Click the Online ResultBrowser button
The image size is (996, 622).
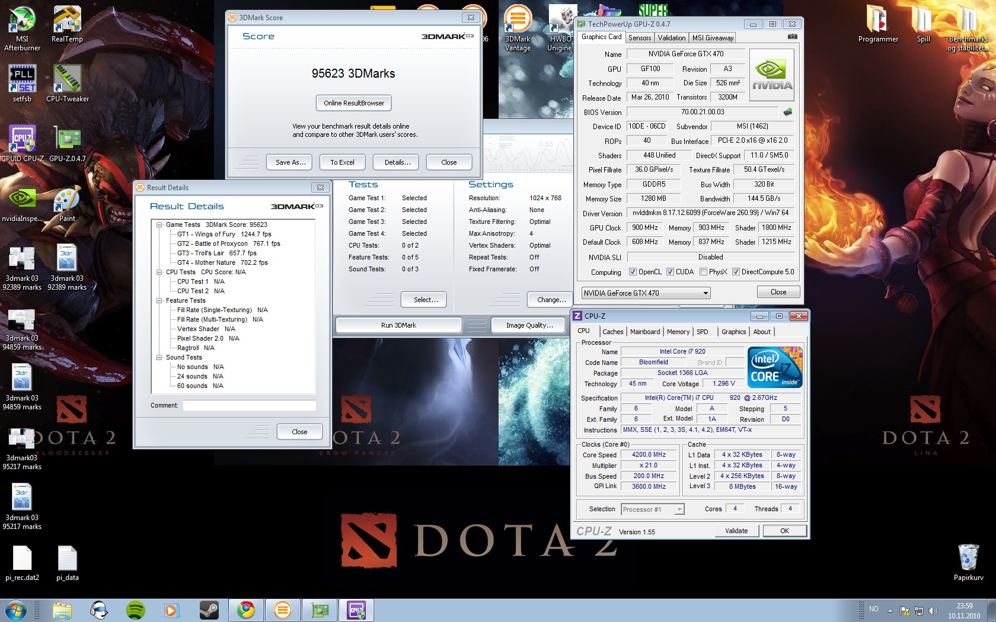354,103
